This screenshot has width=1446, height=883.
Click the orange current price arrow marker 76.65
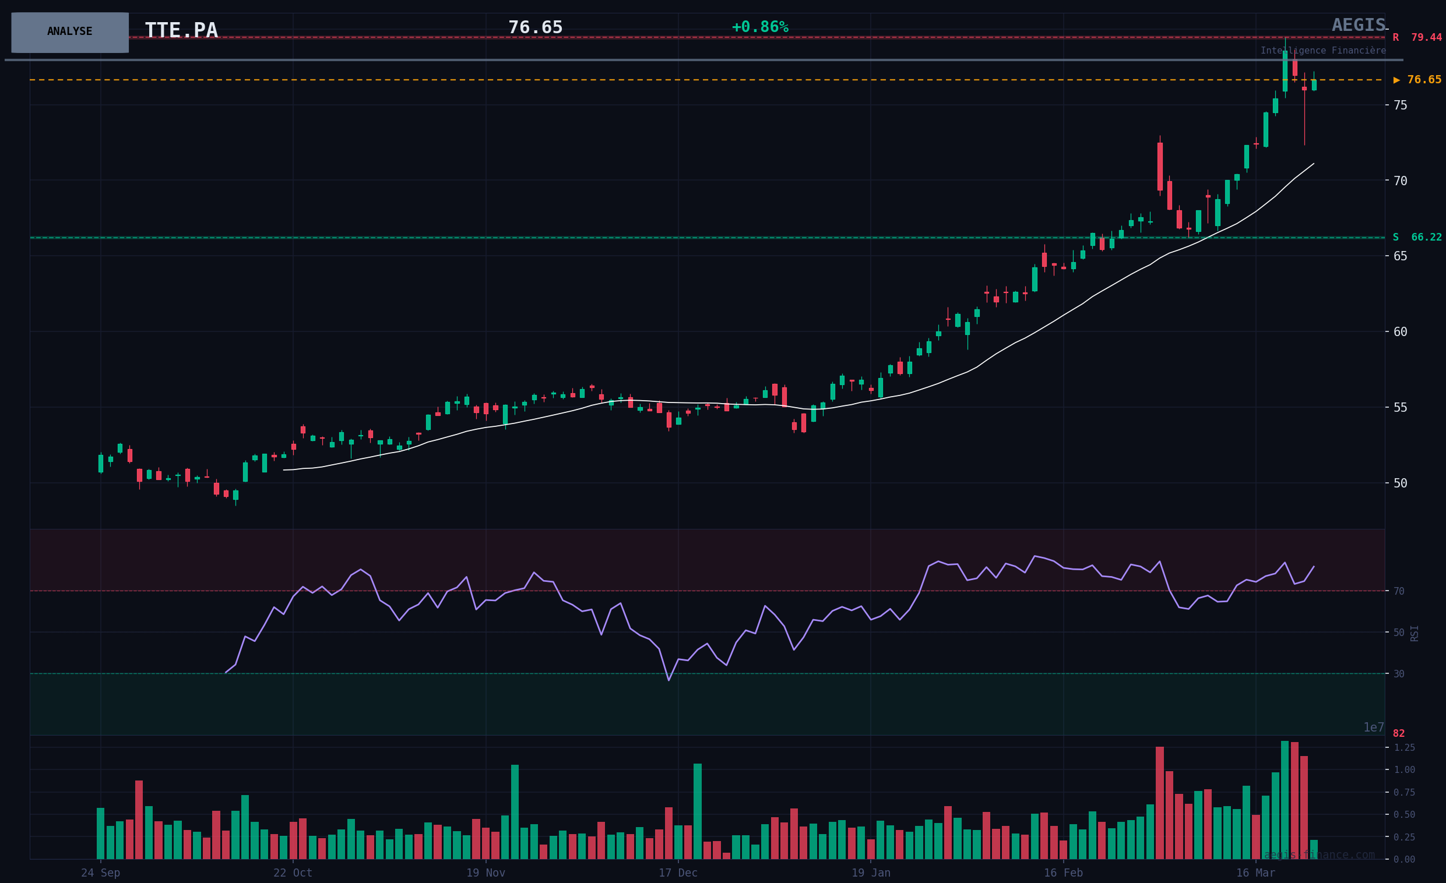pos(1417,80)
